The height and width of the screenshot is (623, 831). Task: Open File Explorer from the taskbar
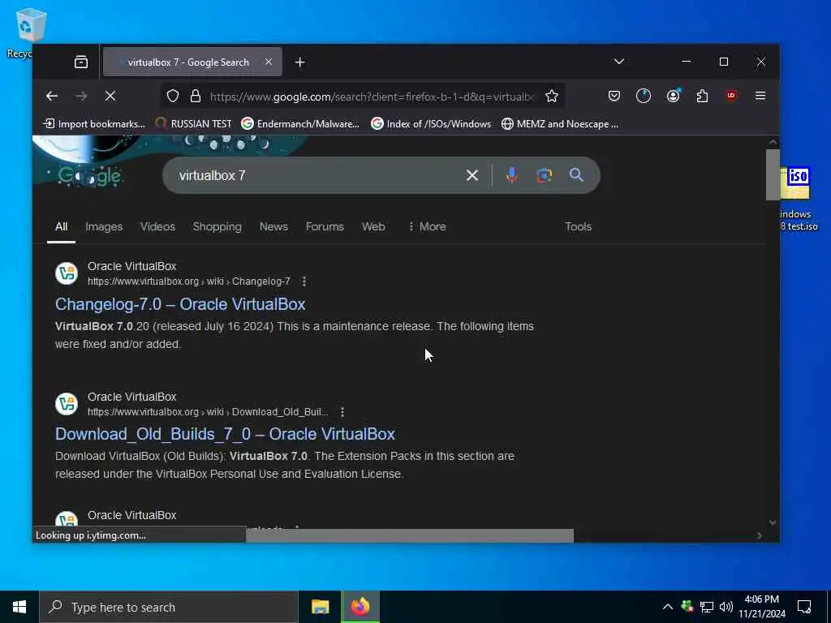click(x=320, y=607)
